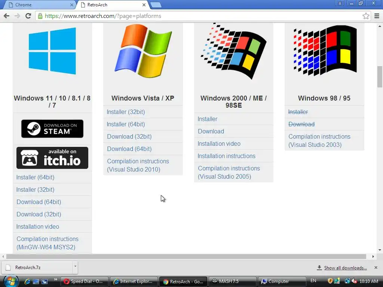383x287 pixels.
Task: Open Visual Studio 2003 compilation instructions
Action: pyautogui.click(x=319, y=141)
